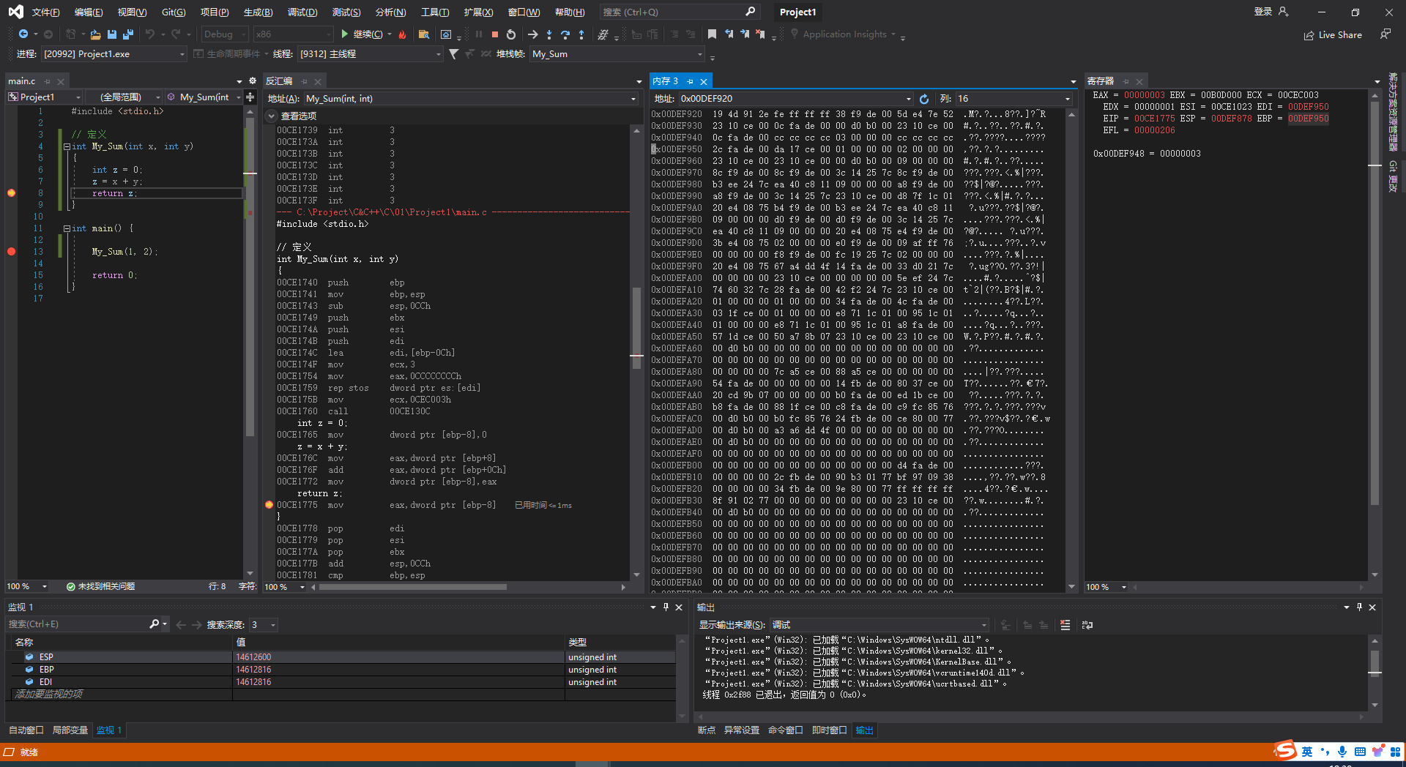Switch to the 即时窗口 tab

click(x=829, y=730)
